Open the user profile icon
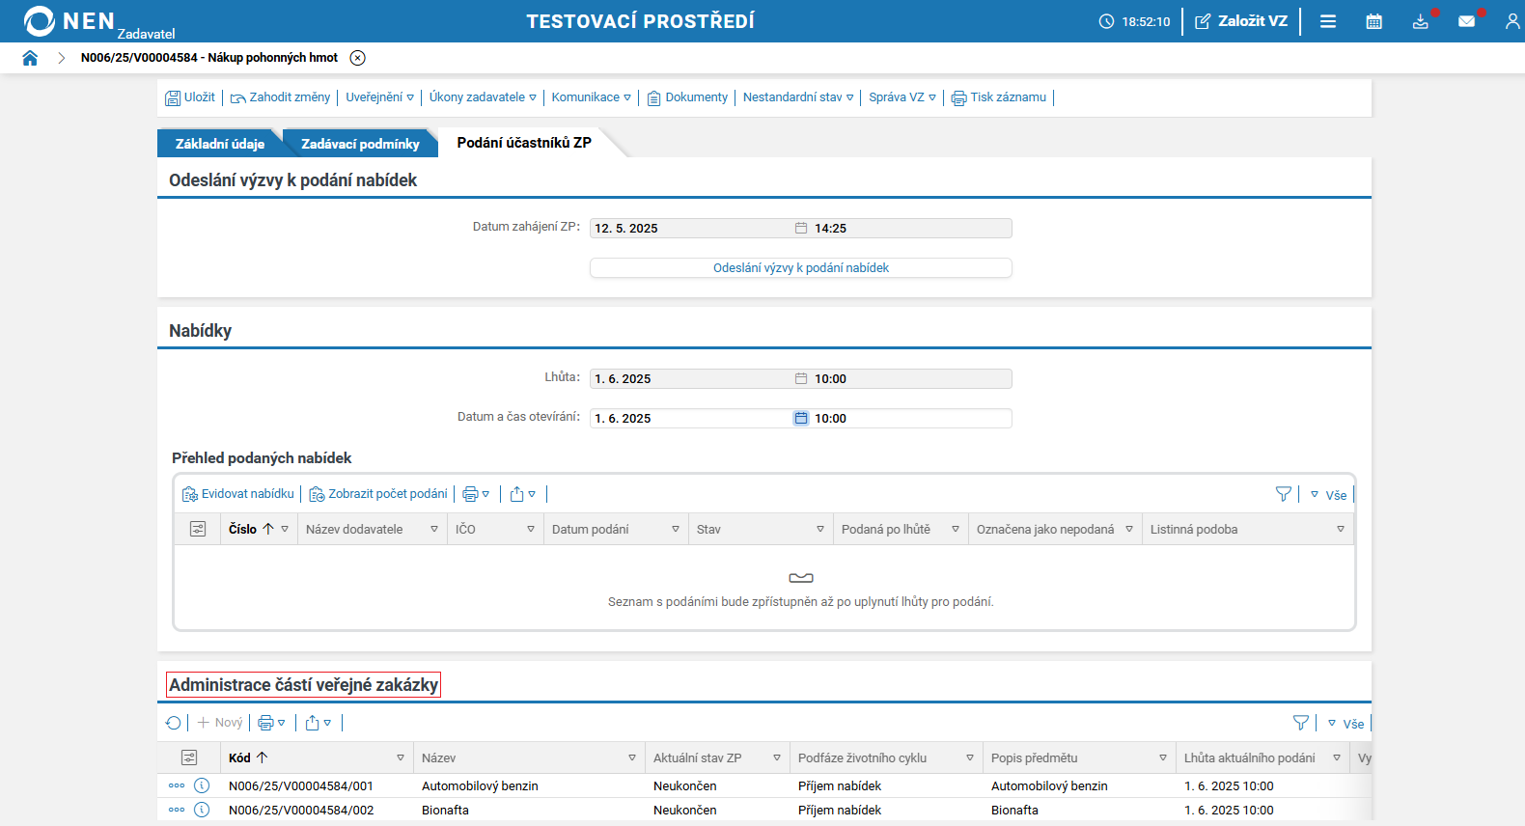1525x826 pixels. (1512, 21)
